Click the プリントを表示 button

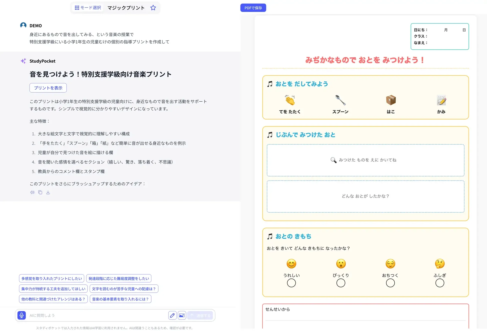tap(48, 88)
